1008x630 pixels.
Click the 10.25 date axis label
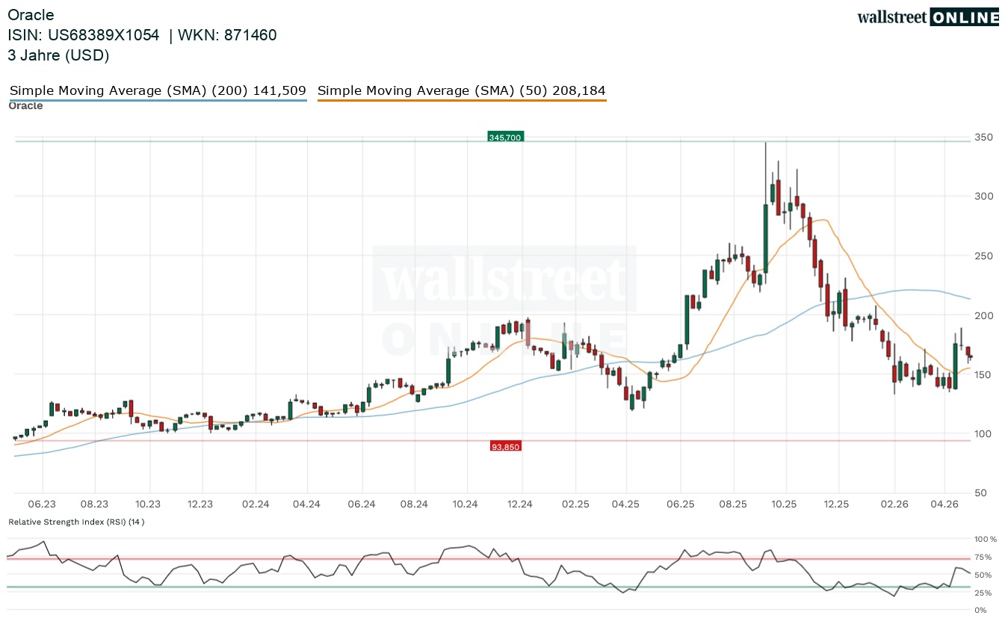tap(785, 504)
